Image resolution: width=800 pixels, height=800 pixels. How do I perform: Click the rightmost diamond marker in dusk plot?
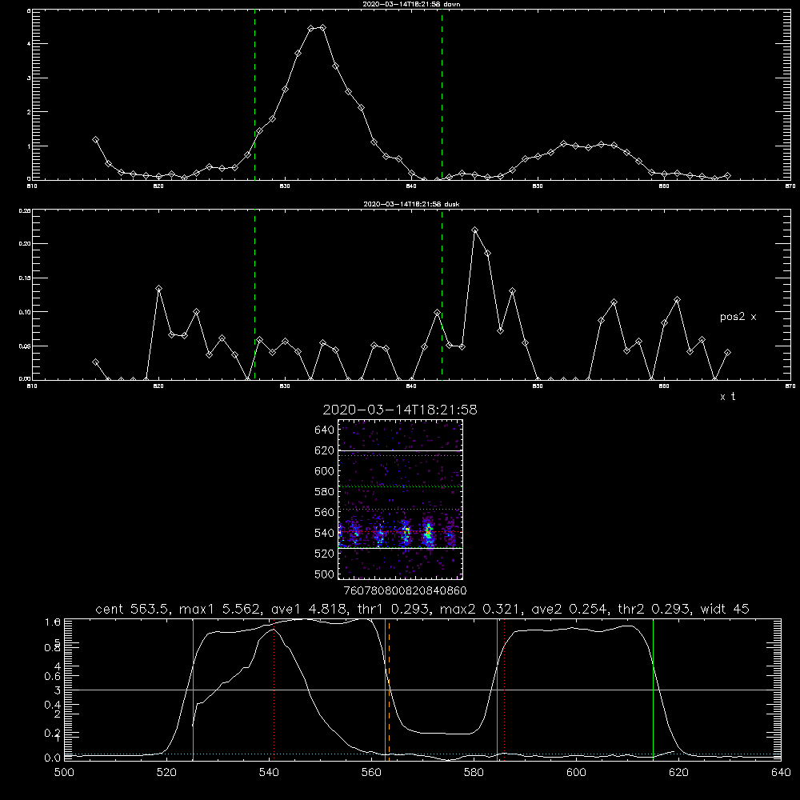pyautogui.click(x=727, y=353)
